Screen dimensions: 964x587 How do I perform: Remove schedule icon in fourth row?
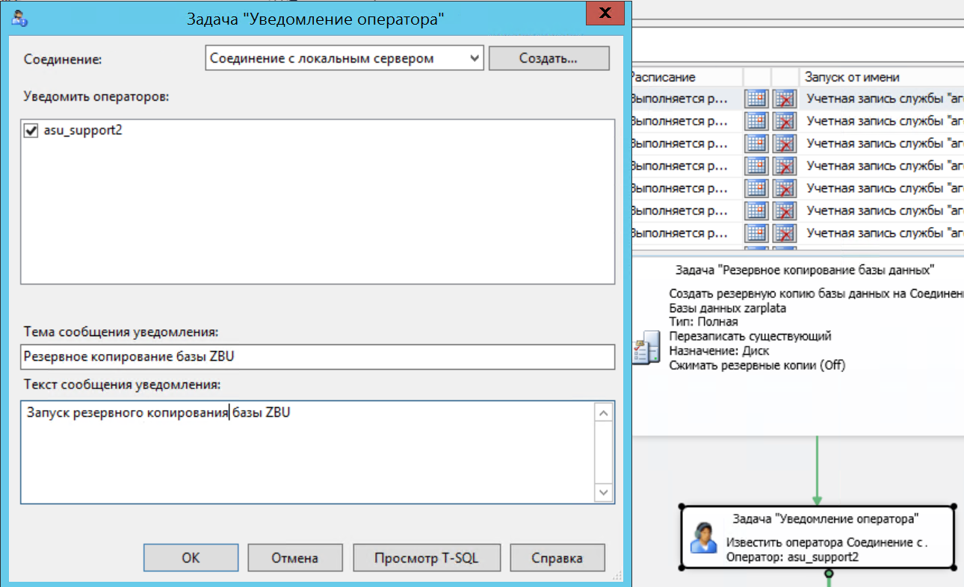point(785,166)
